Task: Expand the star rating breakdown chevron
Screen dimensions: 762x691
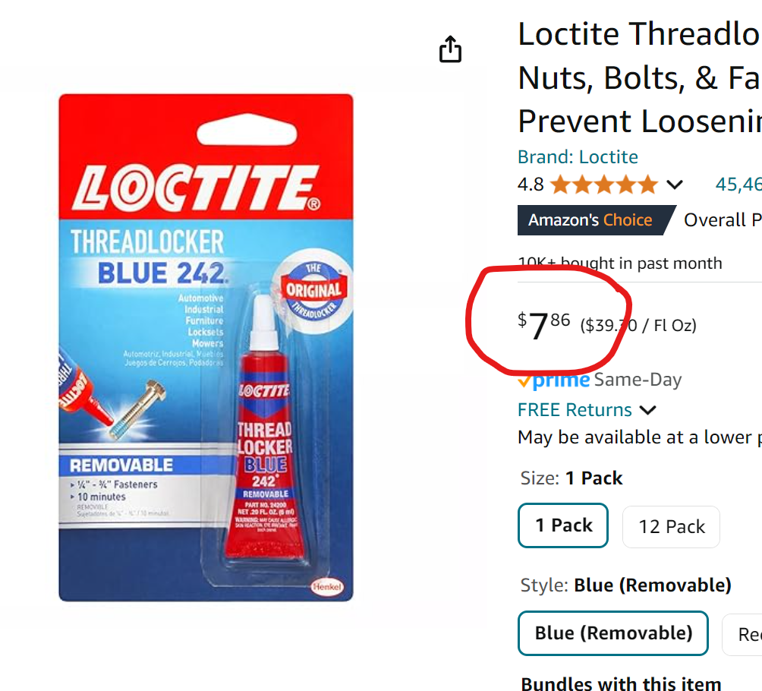Action: (x=674, y=184)
